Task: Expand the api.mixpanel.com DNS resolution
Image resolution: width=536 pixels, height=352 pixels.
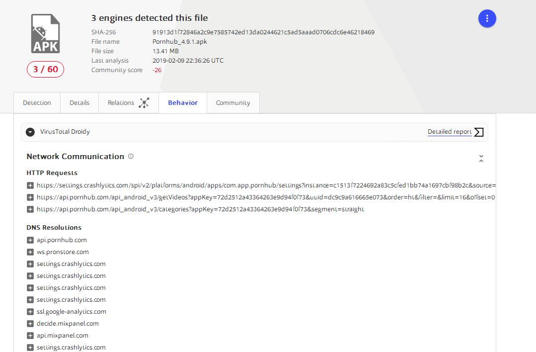Action: [x=30, y=336]
